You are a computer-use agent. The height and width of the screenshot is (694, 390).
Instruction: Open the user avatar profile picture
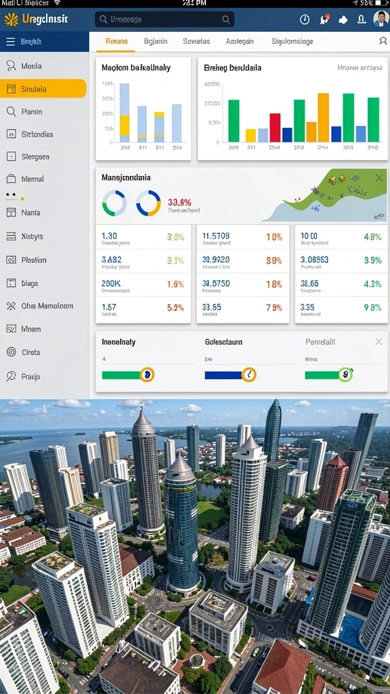click(x=381, y=19)
